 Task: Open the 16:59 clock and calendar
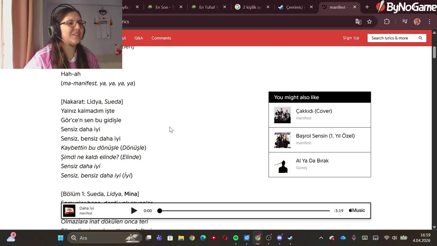pos(422,238)
